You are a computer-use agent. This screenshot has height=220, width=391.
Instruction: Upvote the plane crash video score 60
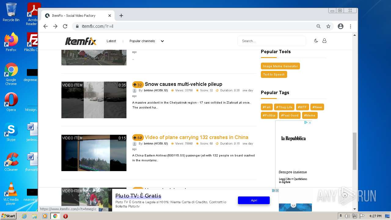[x=138, y=138]
